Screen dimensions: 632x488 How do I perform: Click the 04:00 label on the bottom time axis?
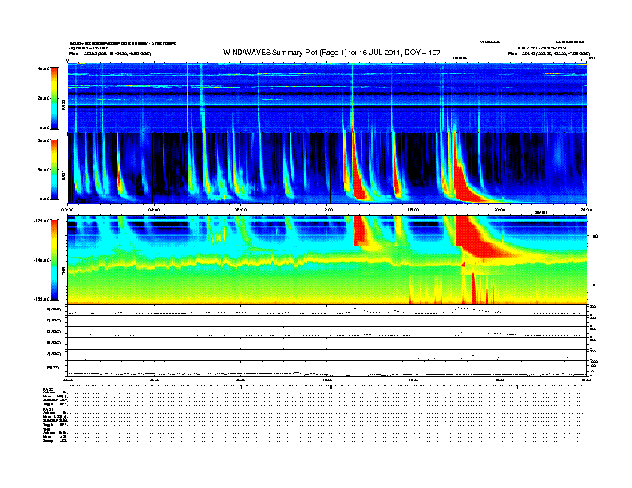pos(154,380)
